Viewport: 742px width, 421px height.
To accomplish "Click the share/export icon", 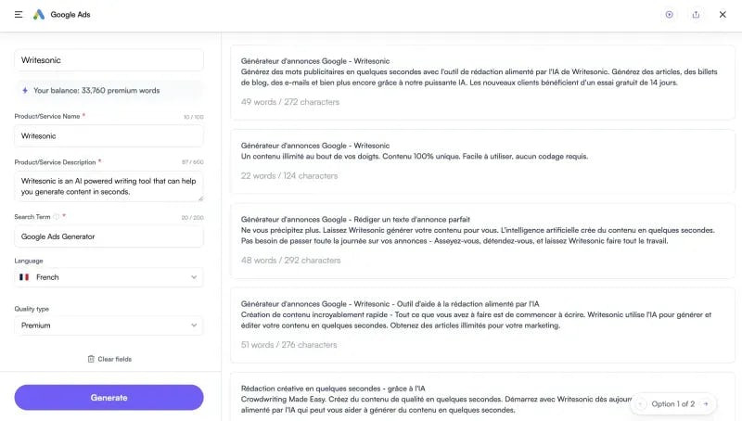I will click(696, 15).
